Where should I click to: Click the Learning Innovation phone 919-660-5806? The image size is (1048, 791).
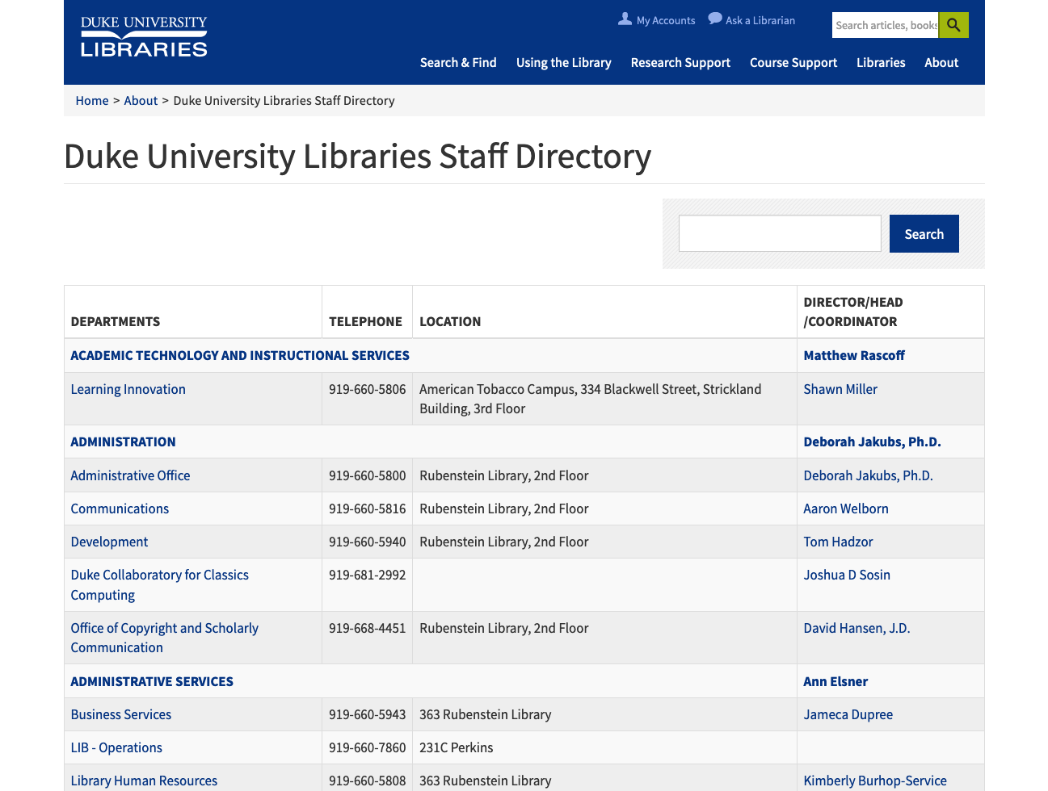pos(367,389)
